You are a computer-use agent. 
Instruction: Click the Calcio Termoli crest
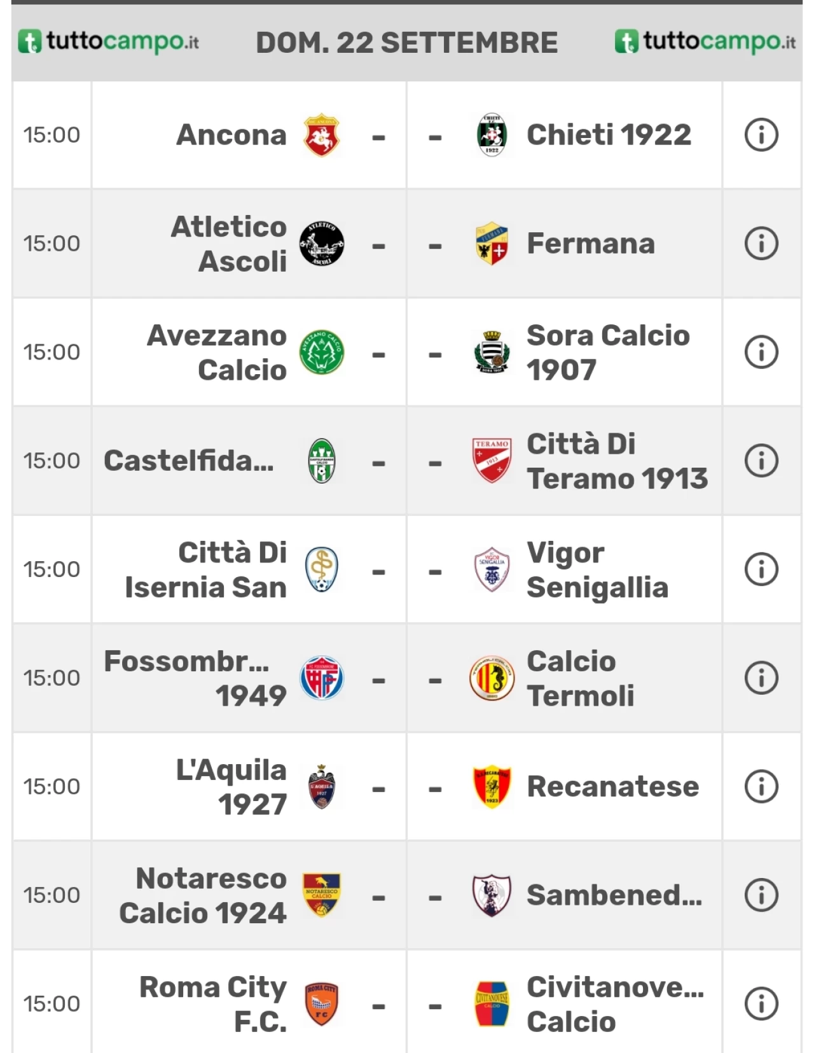(x=492, y=678)
